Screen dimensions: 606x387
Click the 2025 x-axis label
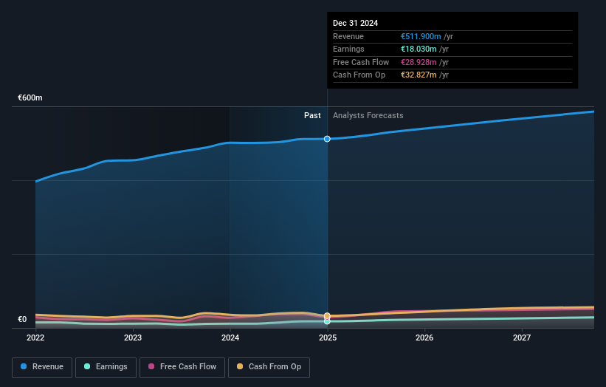328,338
